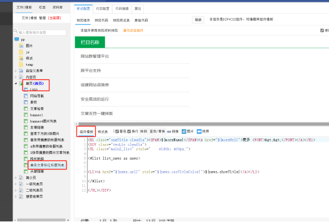Insert image using the 图片 toolbar icon

(184, 131)
